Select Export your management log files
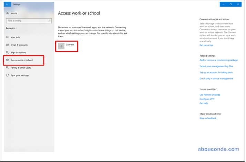The width and height of the screenshot is (246, 162). pos(216,66)
